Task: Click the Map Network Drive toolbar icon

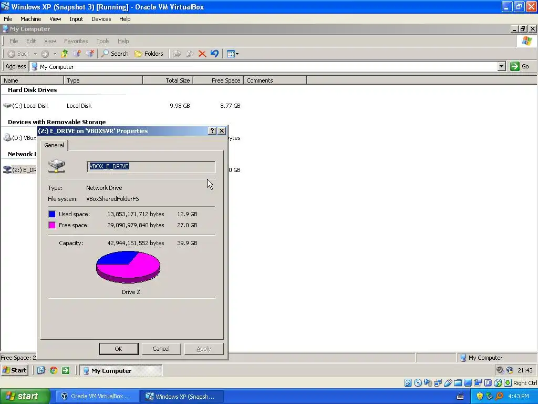Action: click(x=77, y=54)
